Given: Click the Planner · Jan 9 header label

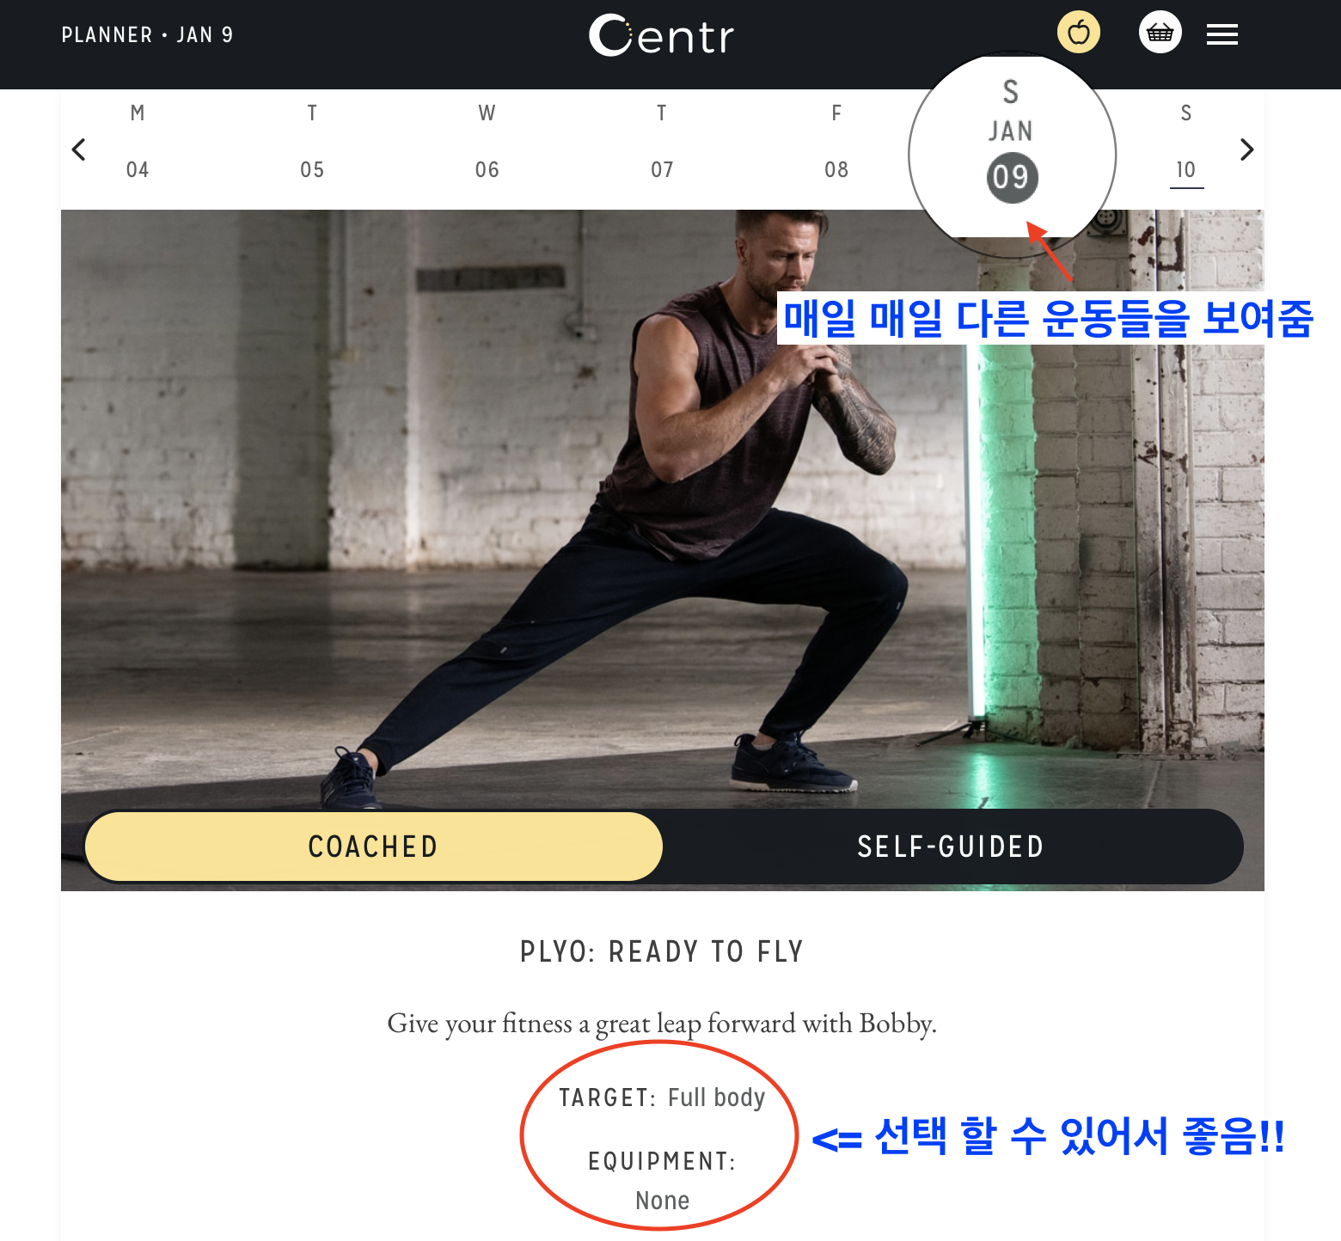Looking at the screenshot, I should pos(147,35).
